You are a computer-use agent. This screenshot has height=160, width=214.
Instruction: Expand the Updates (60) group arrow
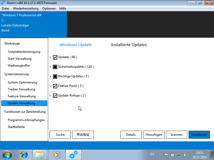coord(50,57)
